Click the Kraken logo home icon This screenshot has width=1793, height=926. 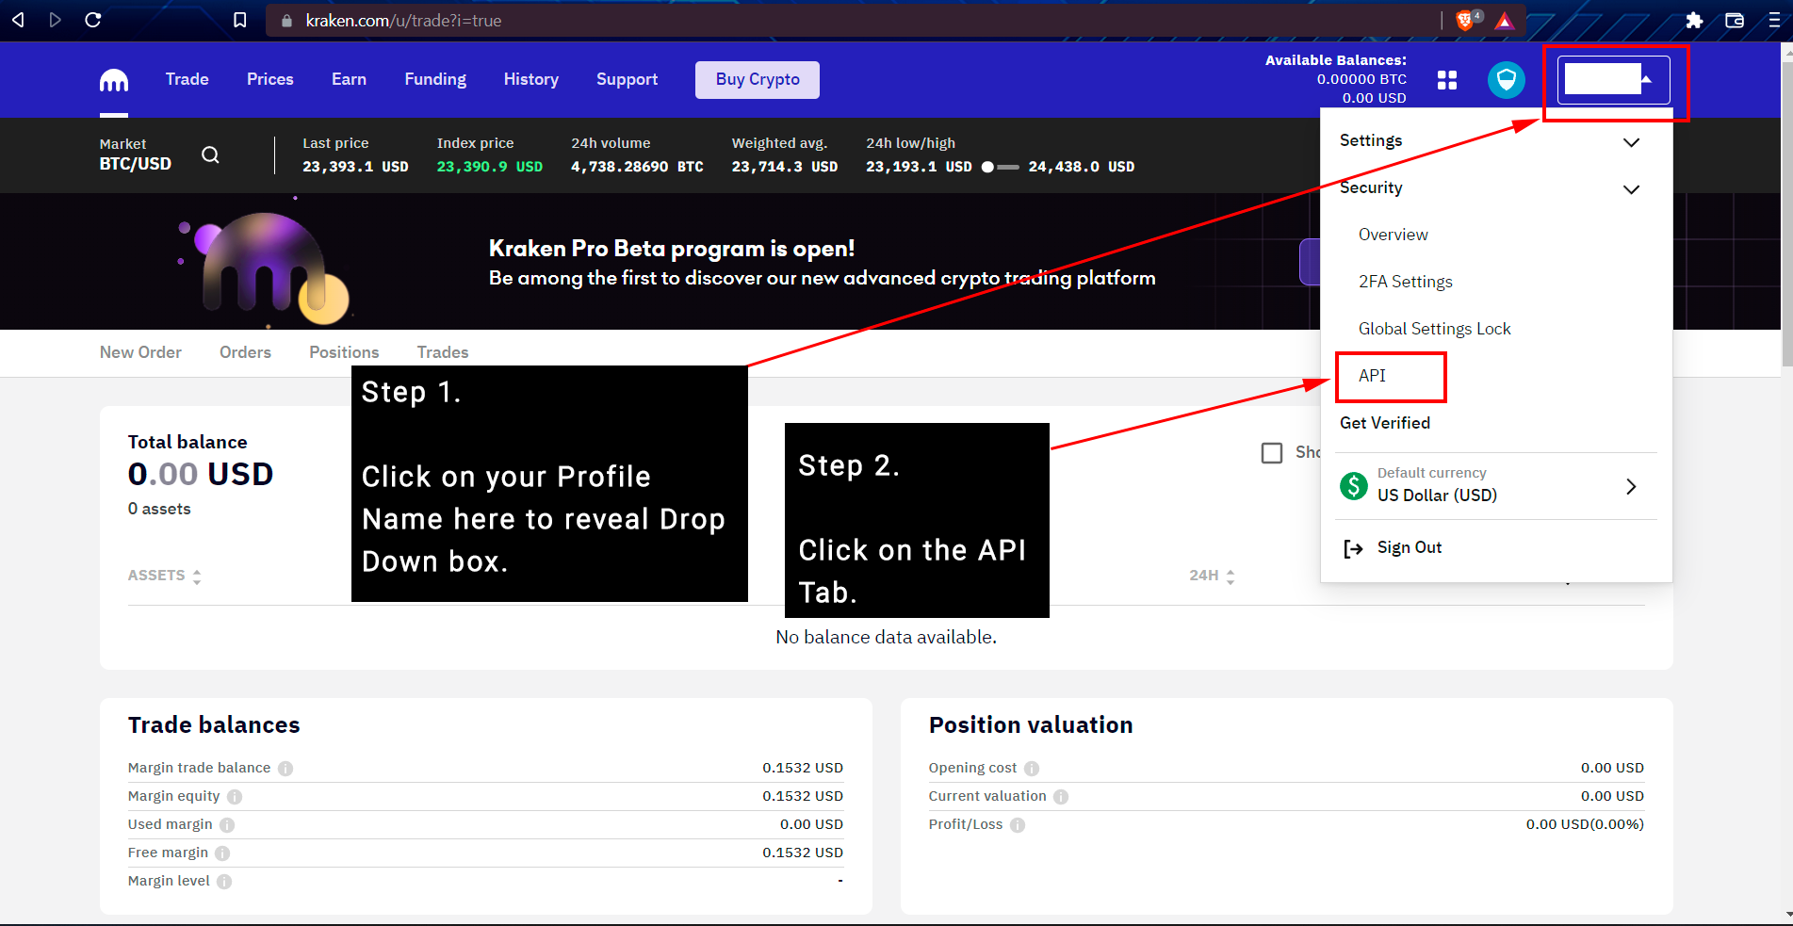click(x=114, y=81)
